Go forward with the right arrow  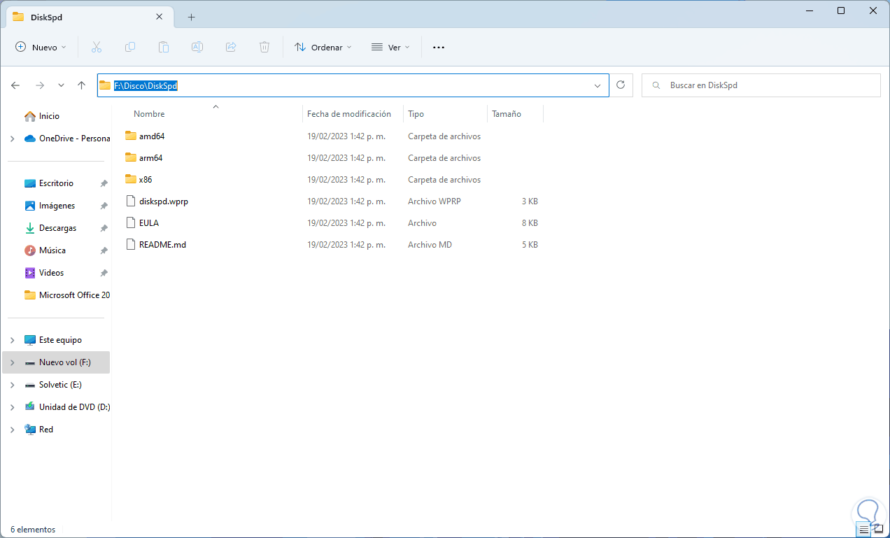tap(40, 85)
